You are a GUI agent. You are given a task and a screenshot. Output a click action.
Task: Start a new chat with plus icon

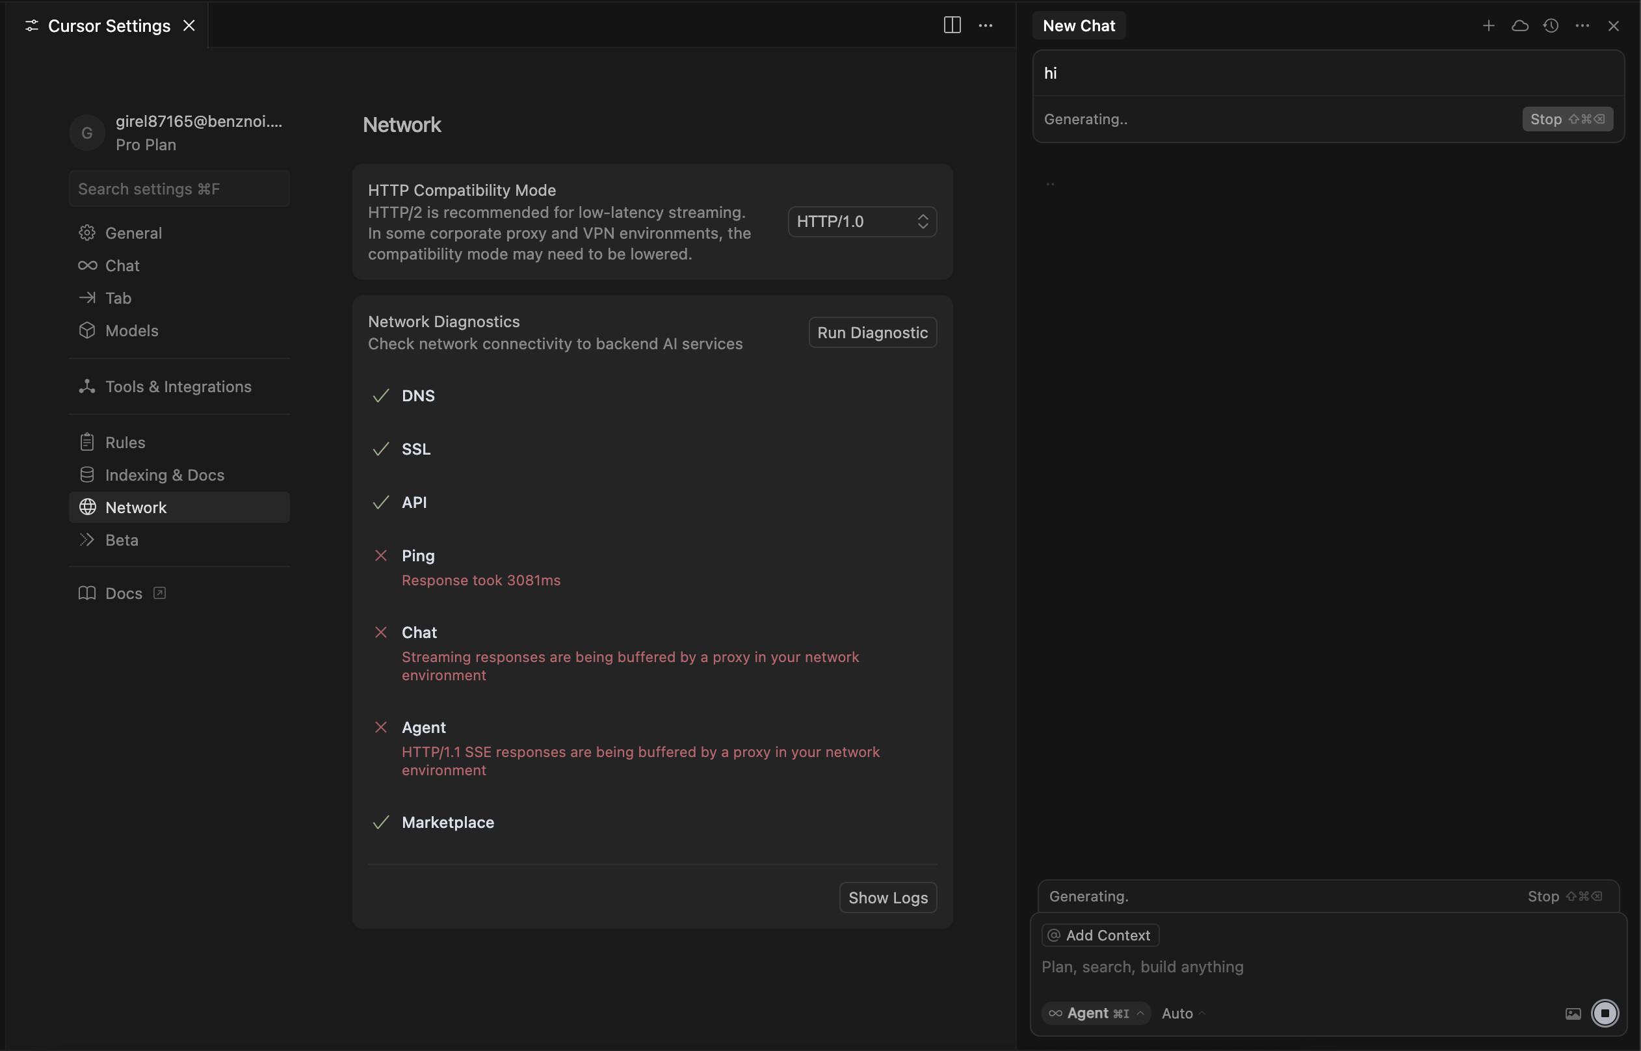pos(1489,25)
